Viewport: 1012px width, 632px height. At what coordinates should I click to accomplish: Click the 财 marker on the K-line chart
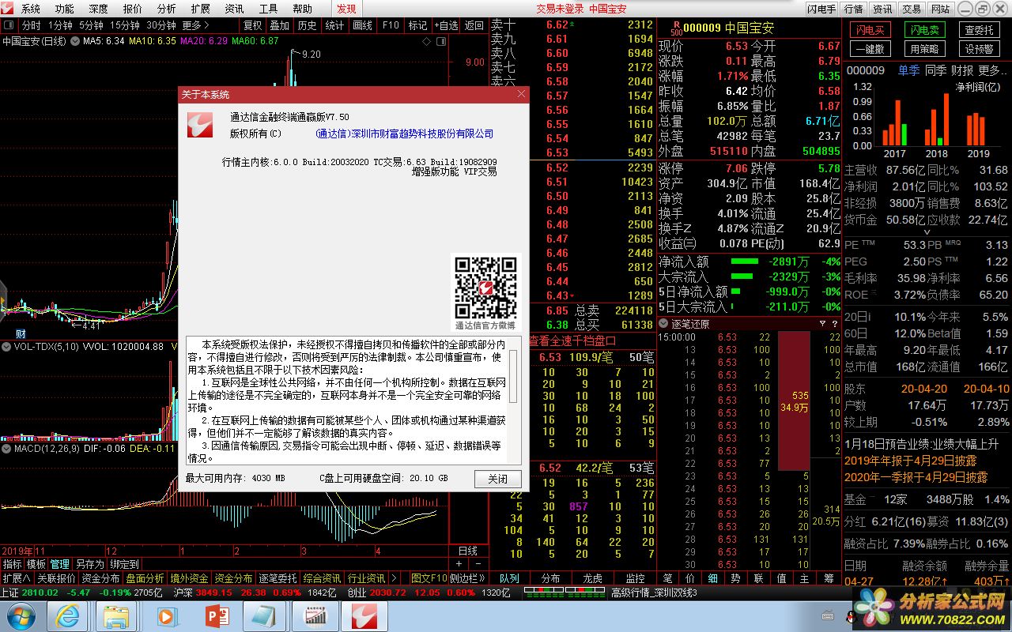tap(21, 333)
